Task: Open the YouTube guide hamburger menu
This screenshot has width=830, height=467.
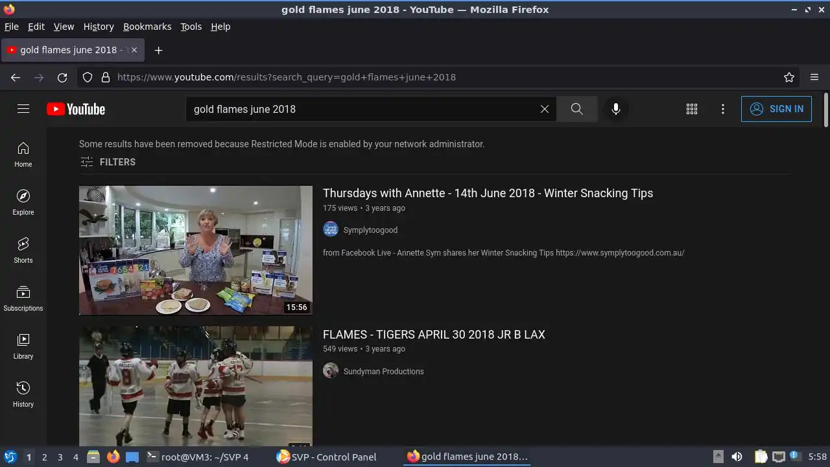Action: click(x=23, y=109)
